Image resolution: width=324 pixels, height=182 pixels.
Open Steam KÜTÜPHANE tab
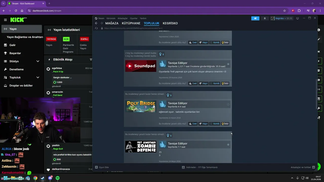tap(131, 23)
